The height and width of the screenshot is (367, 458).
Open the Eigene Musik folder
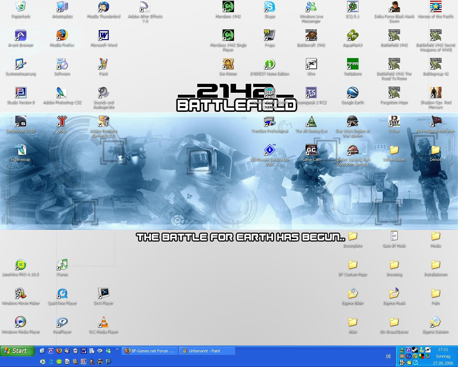(x=394, y=293)
